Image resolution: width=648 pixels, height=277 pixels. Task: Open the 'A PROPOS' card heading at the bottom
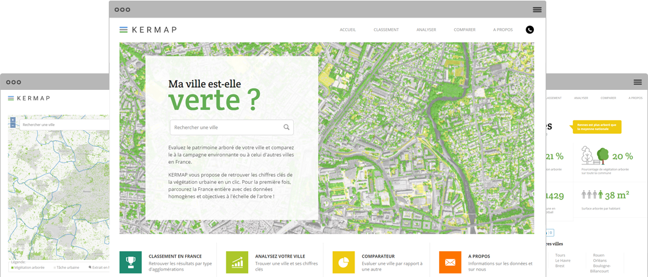point(479,256)
